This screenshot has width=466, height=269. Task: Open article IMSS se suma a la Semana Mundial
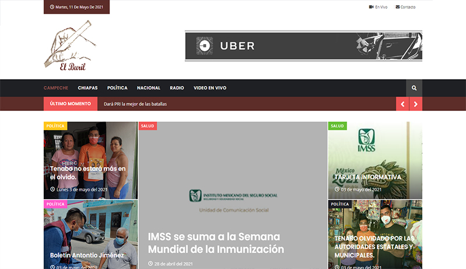[x=216, y=243]
